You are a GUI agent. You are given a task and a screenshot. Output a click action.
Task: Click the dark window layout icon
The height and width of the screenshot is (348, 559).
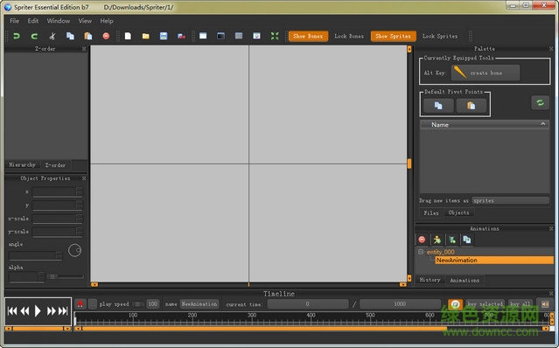(221, 36)
